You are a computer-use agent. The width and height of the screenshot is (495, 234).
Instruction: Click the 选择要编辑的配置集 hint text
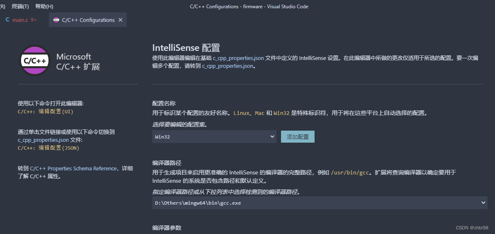coord(180,124)
